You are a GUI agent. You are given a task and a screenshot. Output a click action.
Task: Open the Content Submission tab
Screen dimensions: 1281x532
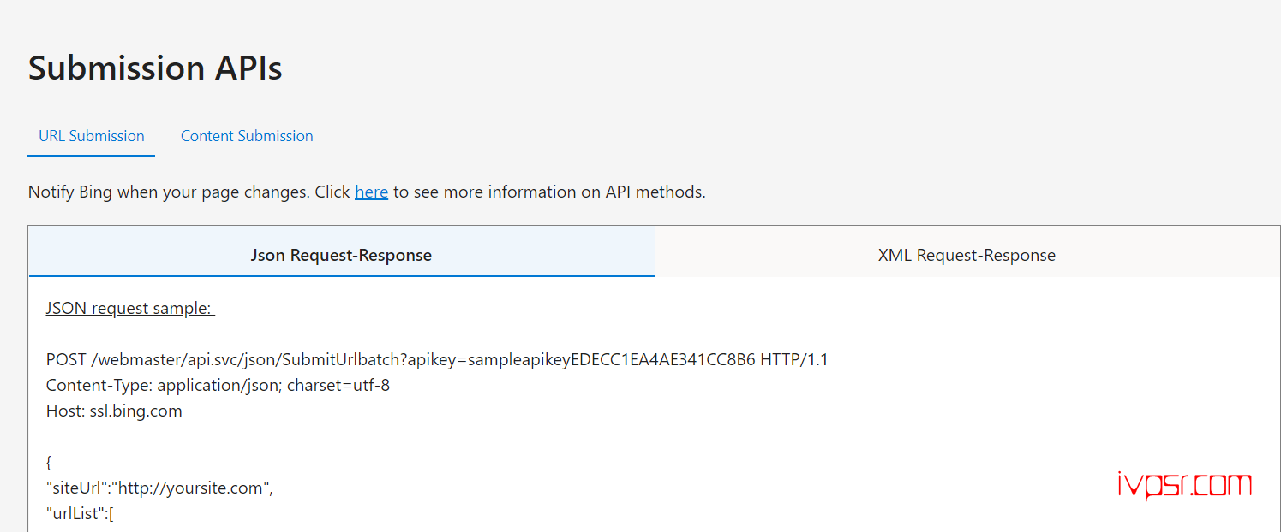[247, 136]
